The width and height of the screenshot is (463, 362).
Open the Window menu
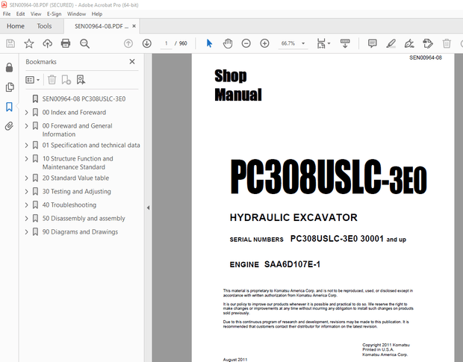[x=76, y=14]
